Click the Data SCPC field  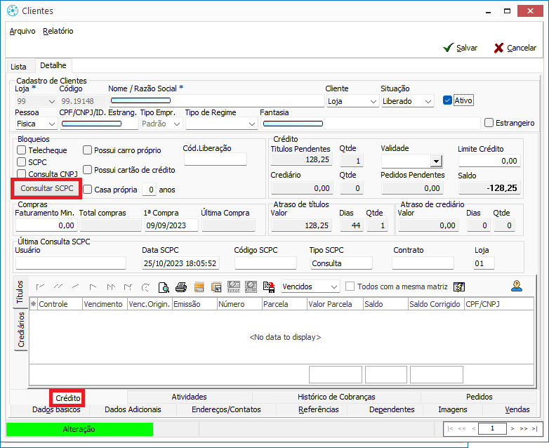180,263
